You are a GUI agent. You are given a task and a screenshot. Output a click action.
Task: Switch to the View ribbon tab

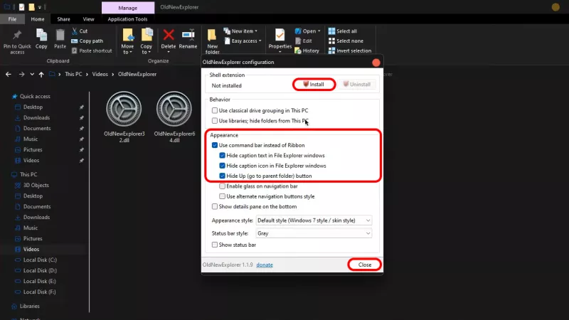[88, 19]
